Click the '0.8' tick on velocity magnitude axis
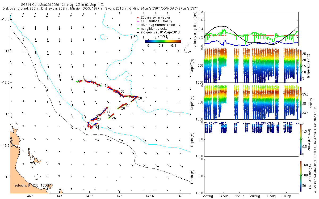319x199 pixels. click(x=201, y=12)
